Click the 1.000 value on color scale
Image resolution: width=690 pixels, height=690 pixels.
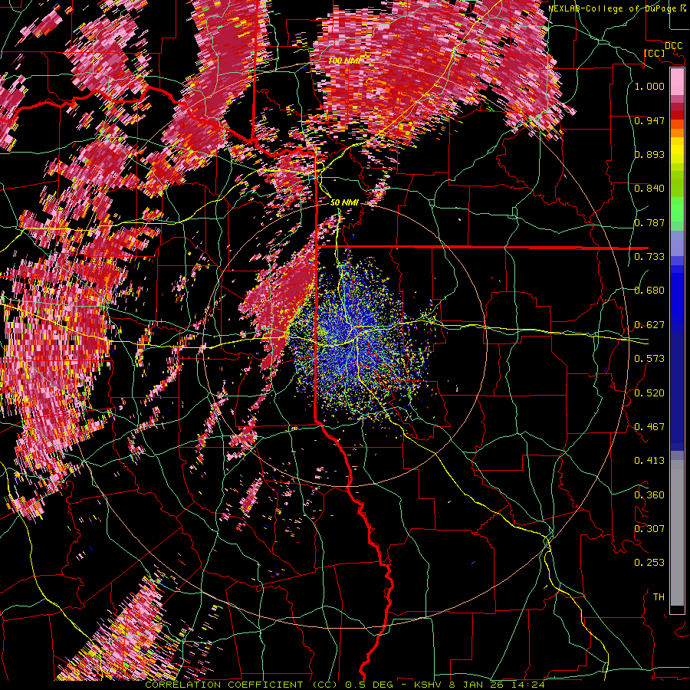(649, 86)
